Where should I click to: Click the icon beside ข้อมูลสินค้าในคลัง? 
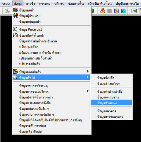point(15,35)
